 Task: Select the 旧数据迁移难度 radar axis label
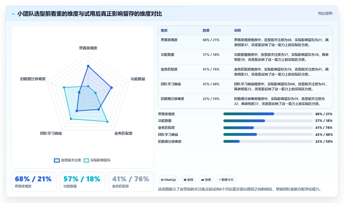click(x=33, y=79)
